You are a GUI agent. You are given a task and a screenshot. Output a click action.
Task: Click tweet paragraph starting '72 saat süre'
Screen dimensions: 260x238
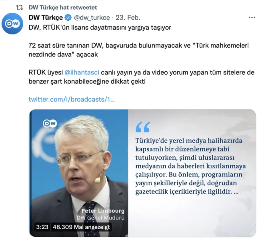139,50
